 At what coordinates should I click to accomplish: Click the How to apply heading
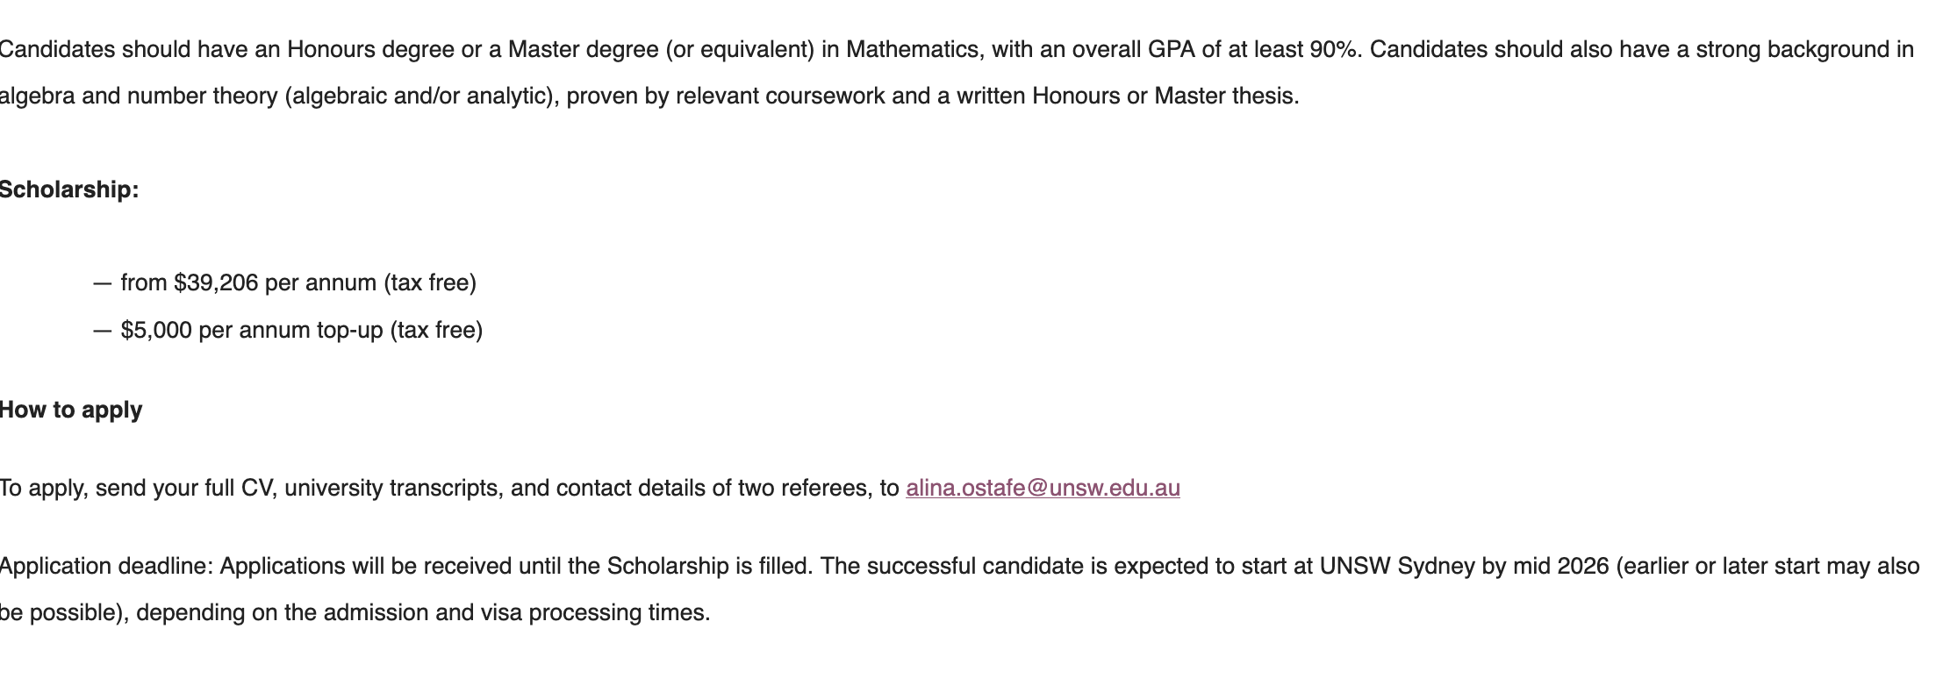tap(70, 410)
